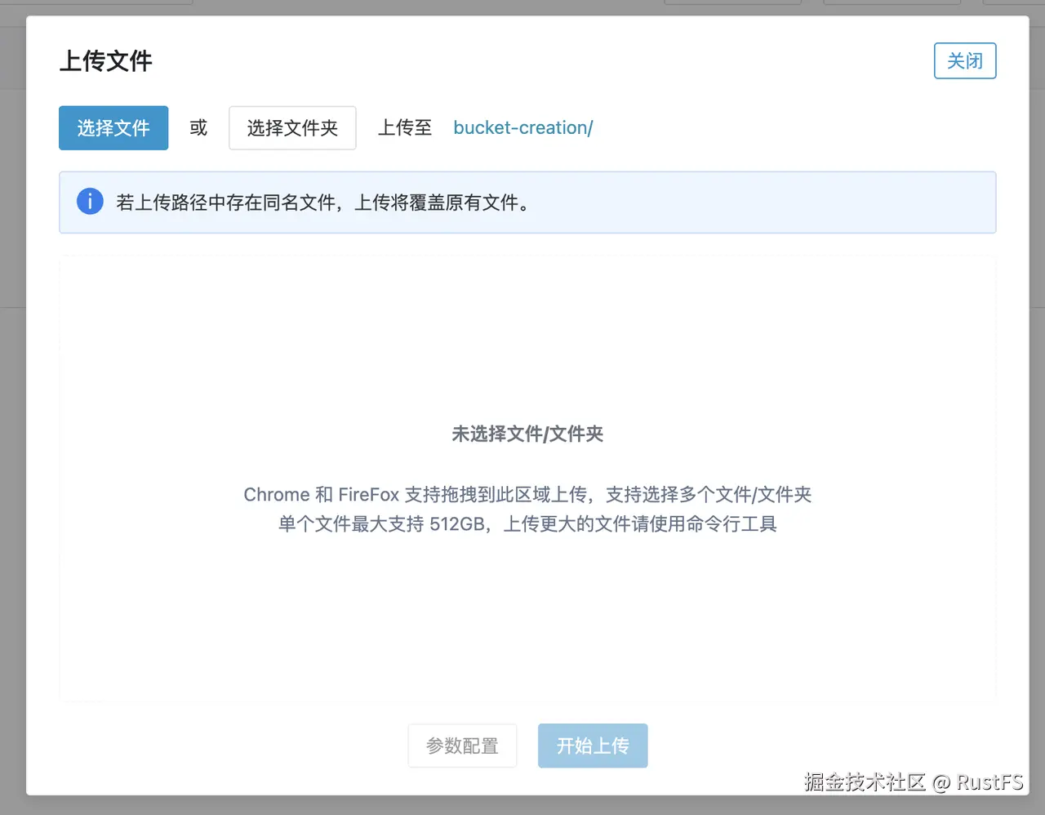This screenshot has height=815, width=1045.
Task: Click the 上传至 label next to path
Action: tap(404, 127)
